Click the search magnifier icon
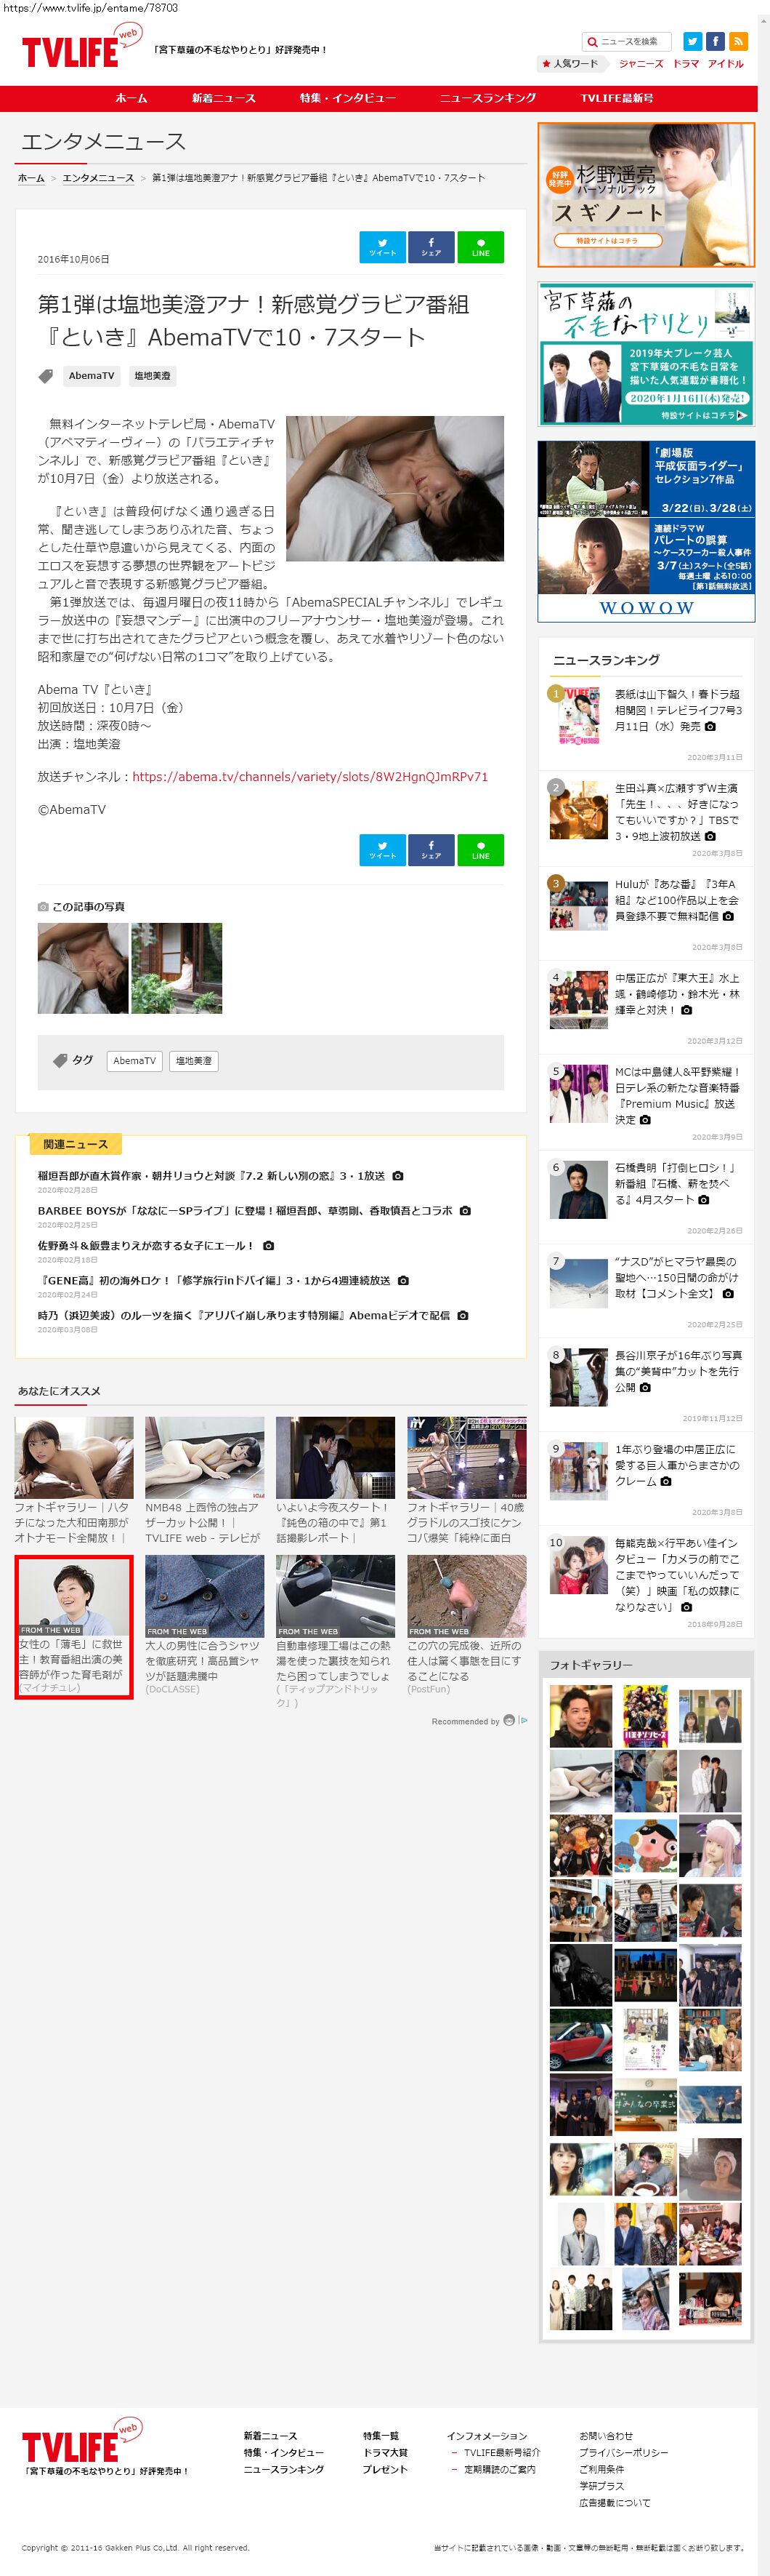Viewport: 770px width, 2576px height. tap(591, 42)
